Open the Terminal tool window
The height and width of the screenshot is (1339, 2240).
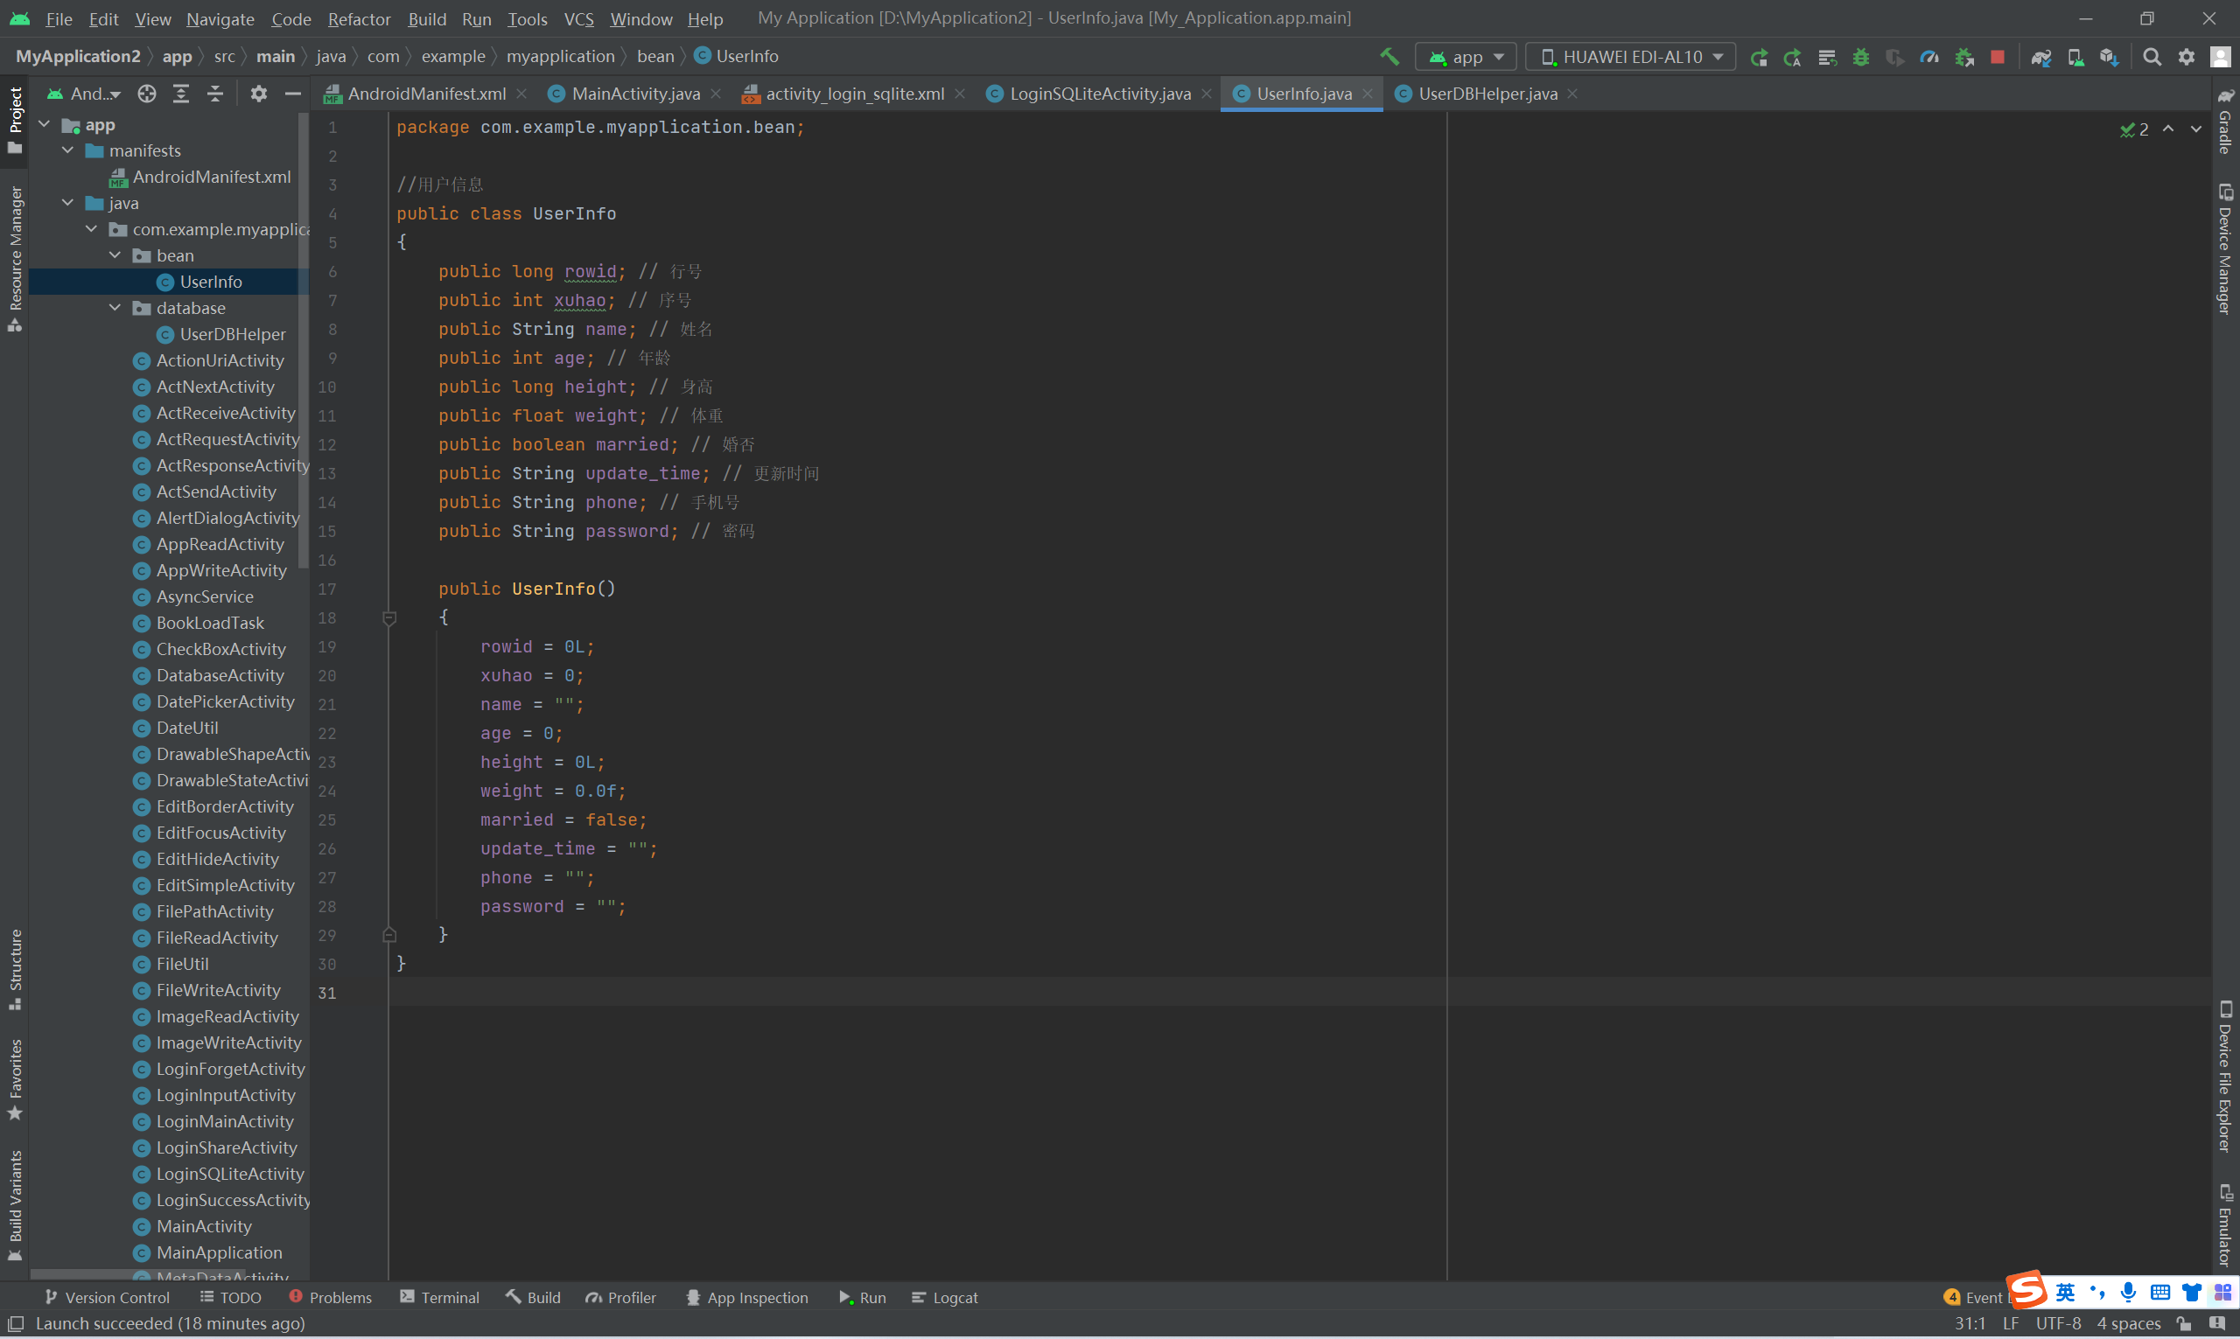[x=439, y=1298]
